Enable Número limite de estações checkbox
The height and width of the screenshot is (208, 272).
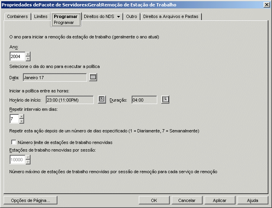pos(14,142)
